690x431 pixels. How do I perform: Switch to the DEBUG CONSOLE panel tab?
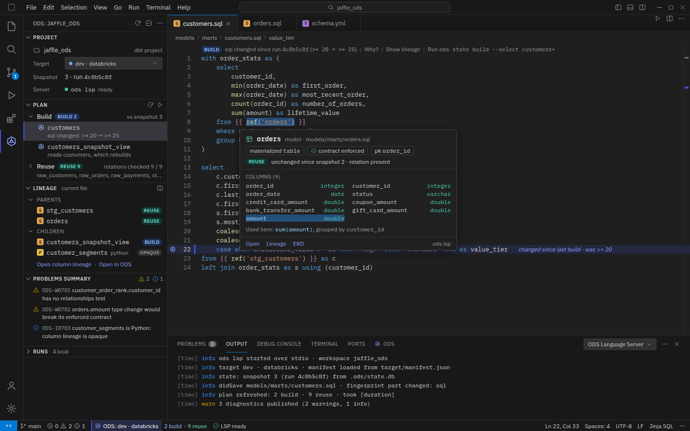(x=279, y=344)
